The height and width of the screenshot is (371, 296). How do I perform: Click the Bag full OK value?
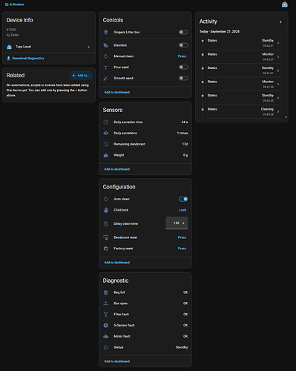[x=185, y=292]
